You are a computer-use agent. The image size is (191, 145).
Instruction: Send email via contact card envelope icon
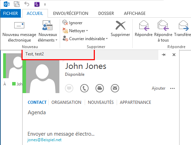(x=115, y=88)
